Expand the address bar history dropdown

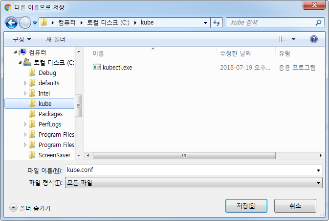(x=206, y=23)
